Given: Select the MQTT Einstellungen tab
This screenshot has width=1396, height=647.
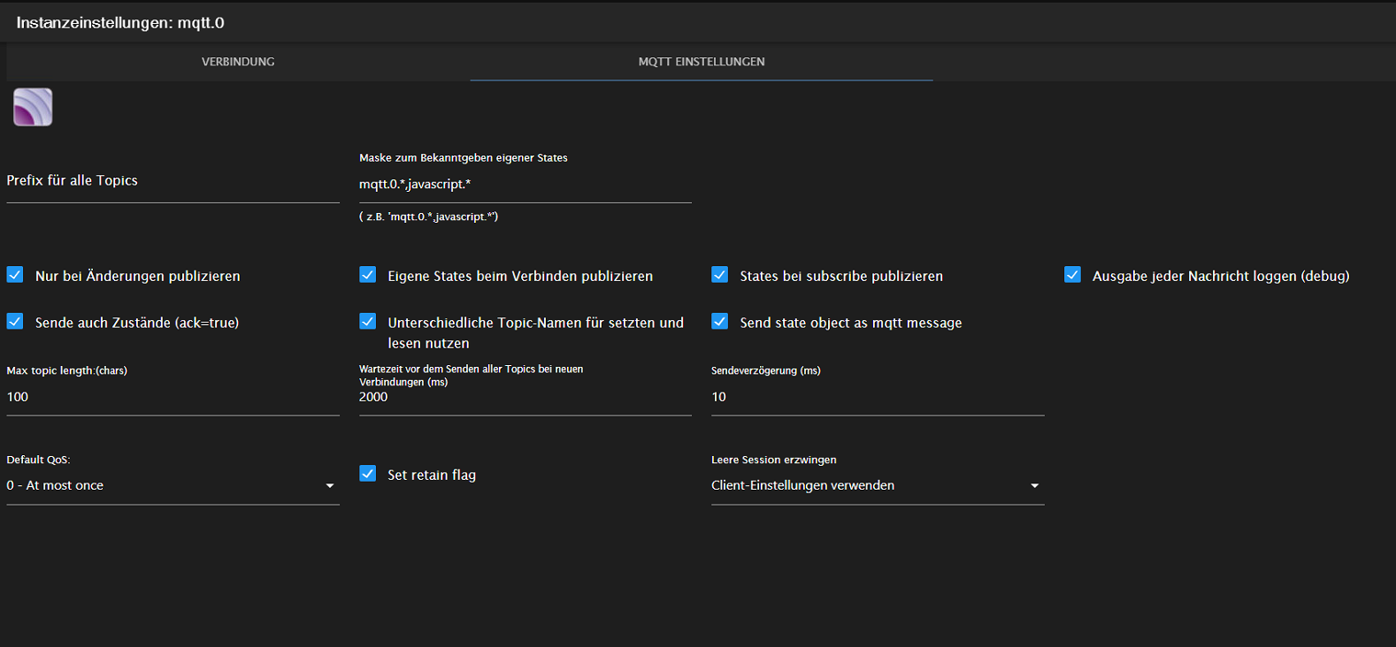Looking at the screenshot, I should click(701, 62).
